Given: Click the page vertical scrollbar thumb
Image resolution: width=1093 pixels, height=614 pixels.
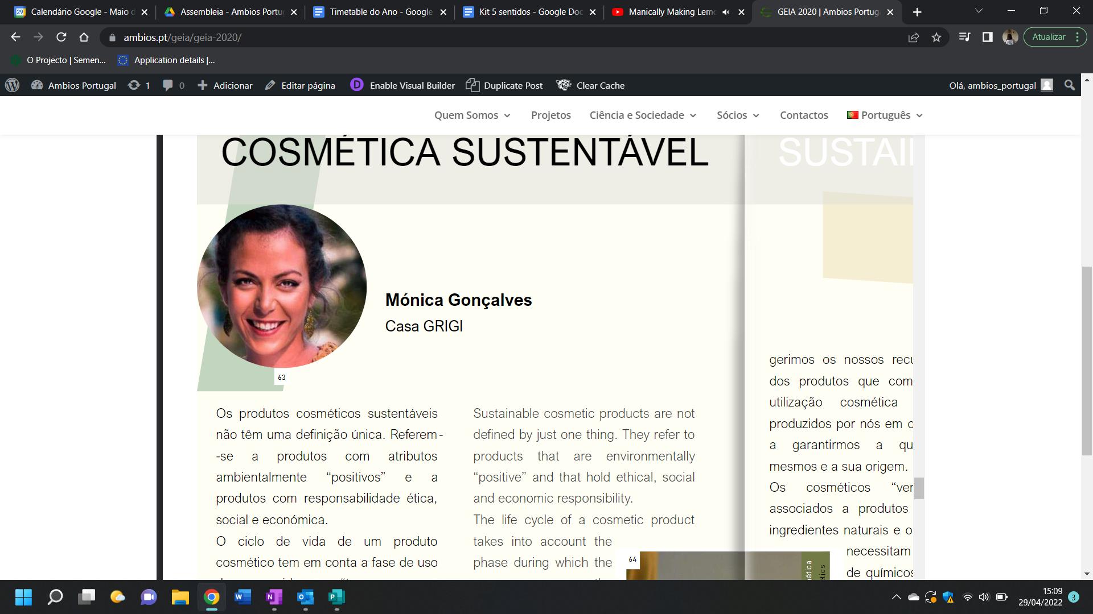Looking at the screenshot, I should (x=1087, y=359).
